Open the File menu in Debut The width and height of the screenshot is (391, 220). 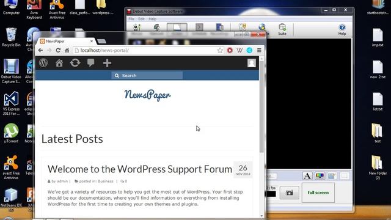131,19
